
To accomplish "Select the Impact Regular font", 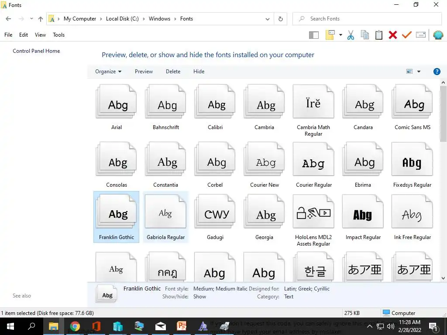I will (363, 217).
